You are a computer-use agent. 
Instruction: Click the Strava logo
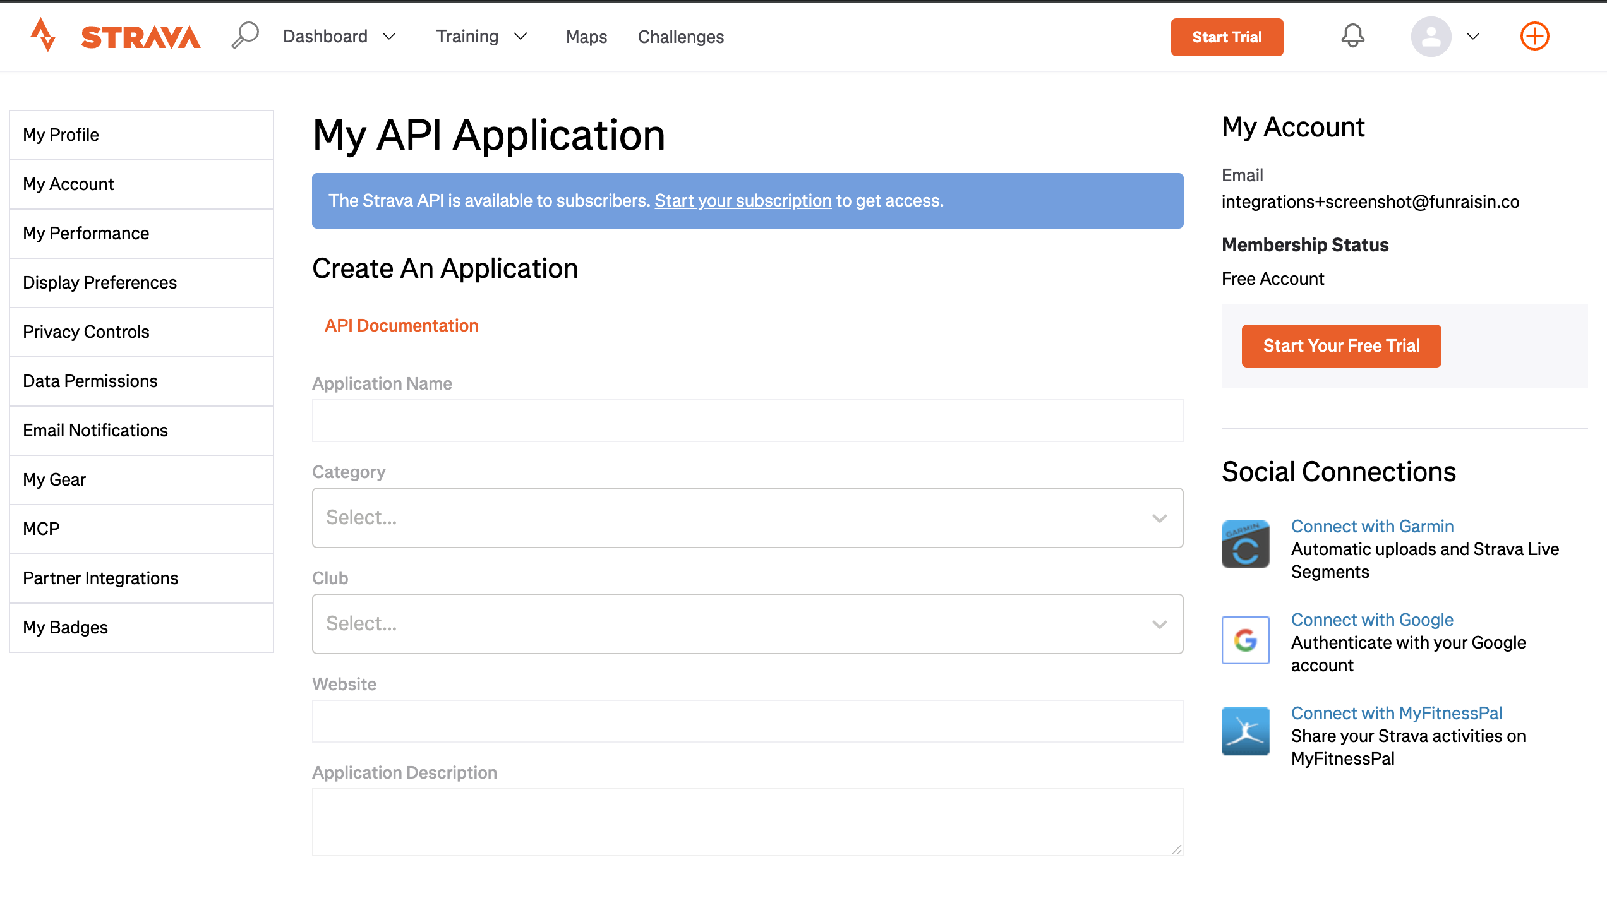tap(116, 36)
